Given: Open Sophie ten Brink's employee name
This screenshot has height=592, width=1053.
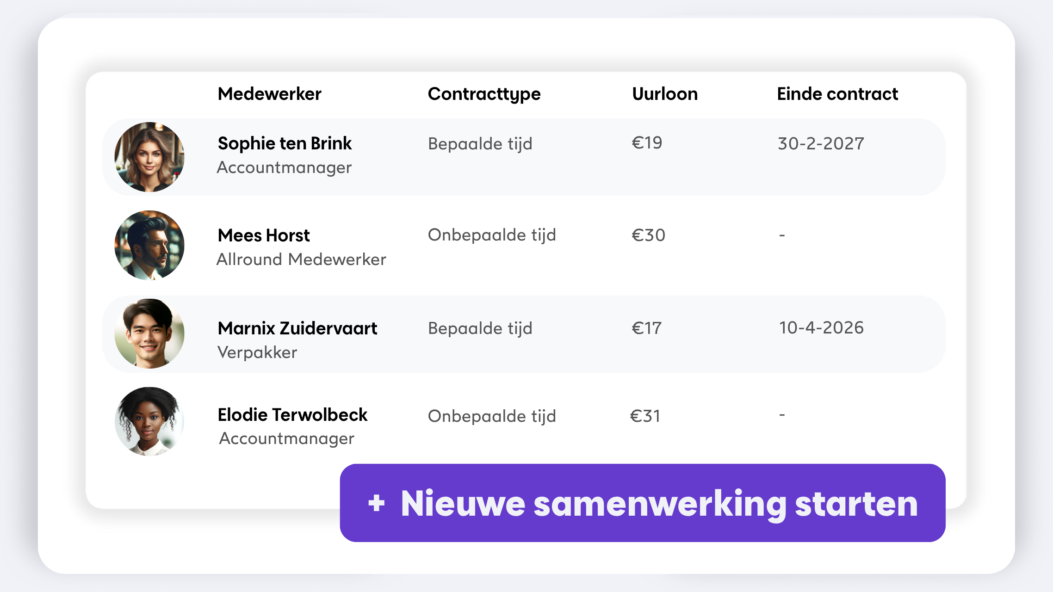Looking at the screenshot, I should pyautogui.click(x=285, y=143).
